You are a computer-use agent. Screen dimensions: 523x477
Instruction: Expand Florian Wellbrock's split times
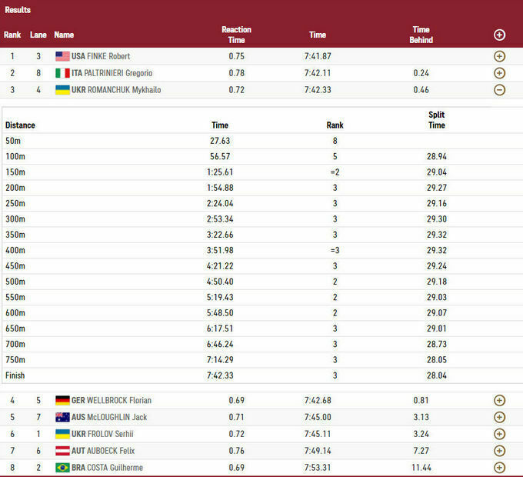(499, 400)
